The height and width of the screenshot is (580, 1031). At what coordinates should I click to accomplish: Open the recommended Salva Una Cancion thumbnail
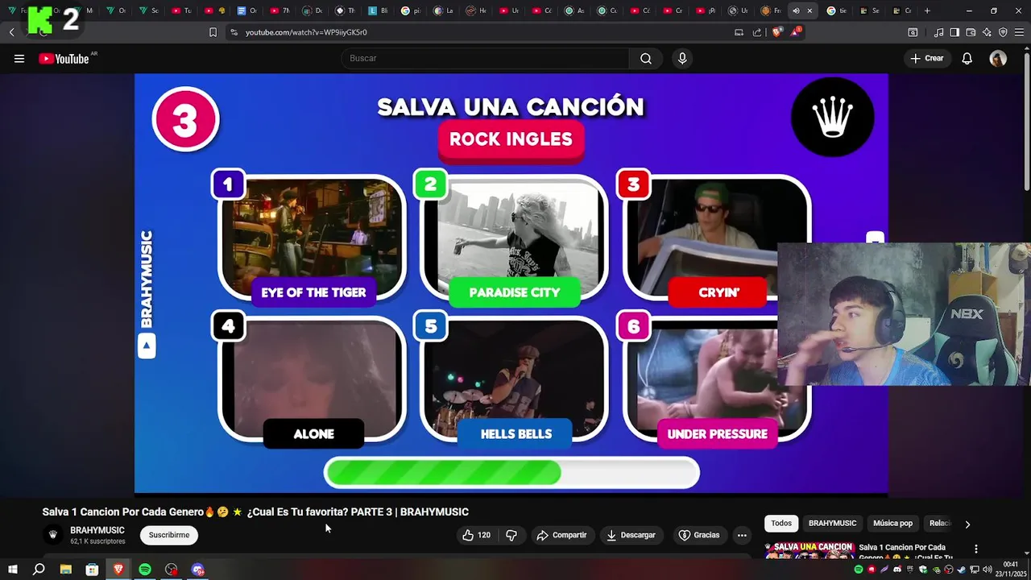(809, 550)
